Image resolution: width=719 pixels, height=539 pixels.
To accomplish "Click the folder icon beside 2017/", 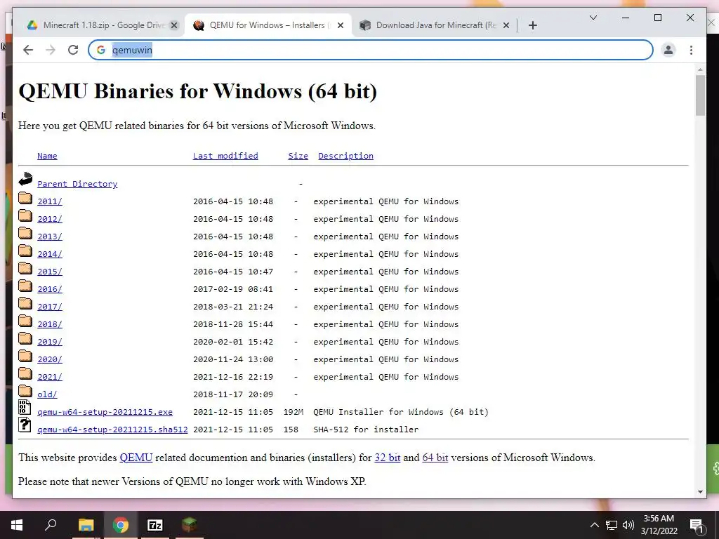I will coord(25,303).
